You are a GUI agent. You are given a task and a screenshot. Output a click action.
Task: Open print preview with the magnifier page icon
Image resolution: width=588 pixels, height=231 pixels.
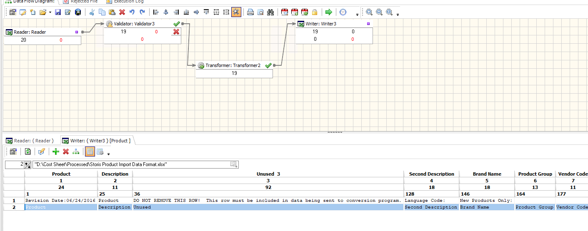pyautogui.click(x=260, y=12)
